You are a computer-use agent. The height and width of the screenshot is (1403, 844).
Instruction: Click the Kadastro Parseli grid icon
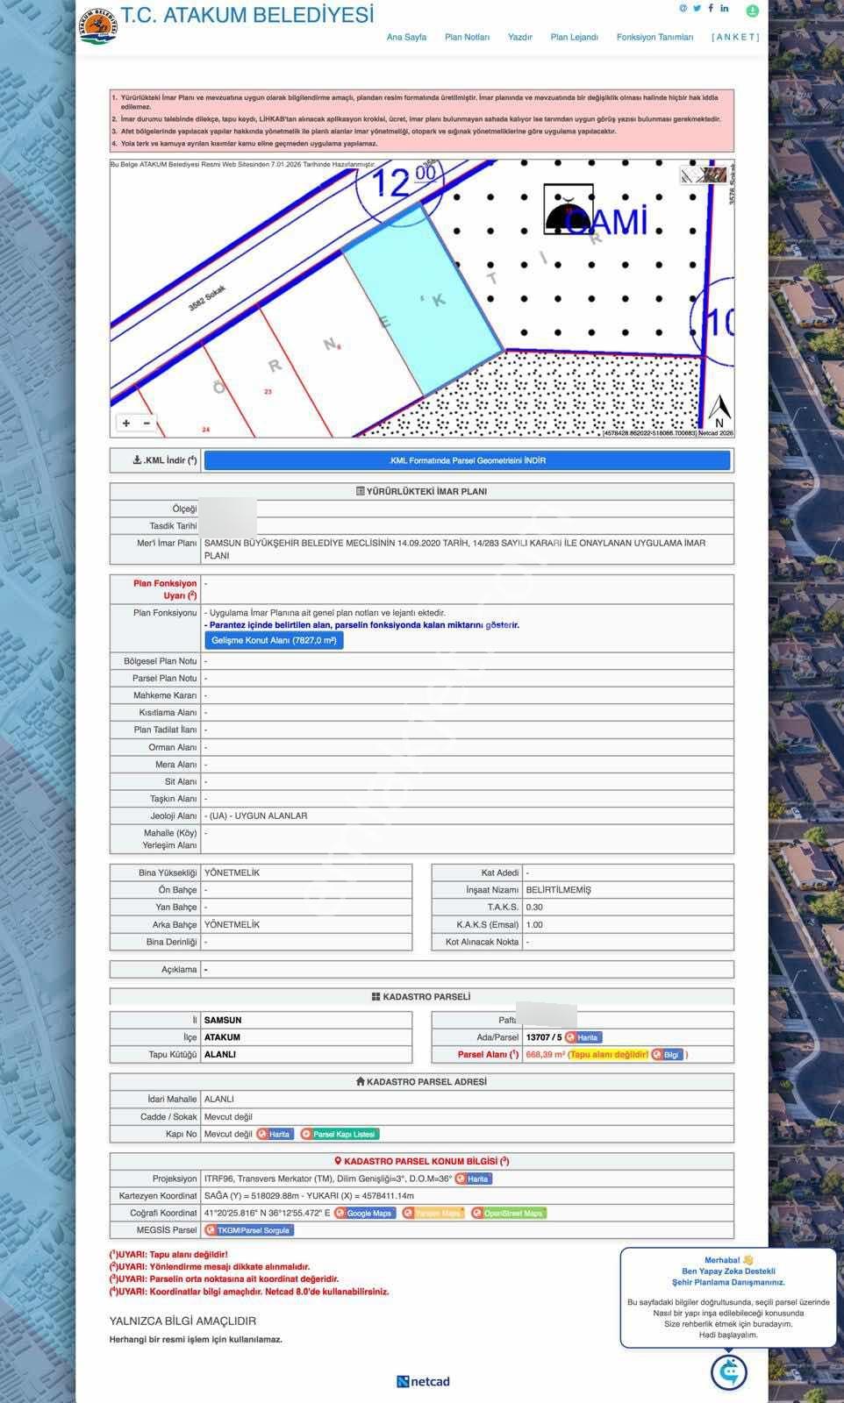coord(376,997)
